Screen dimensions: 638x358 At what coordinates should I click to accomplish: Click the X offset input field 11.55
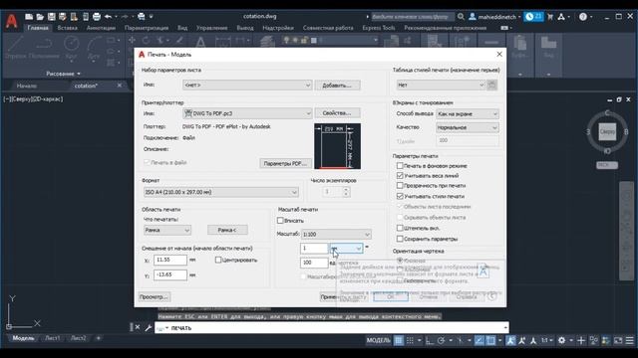170,260
